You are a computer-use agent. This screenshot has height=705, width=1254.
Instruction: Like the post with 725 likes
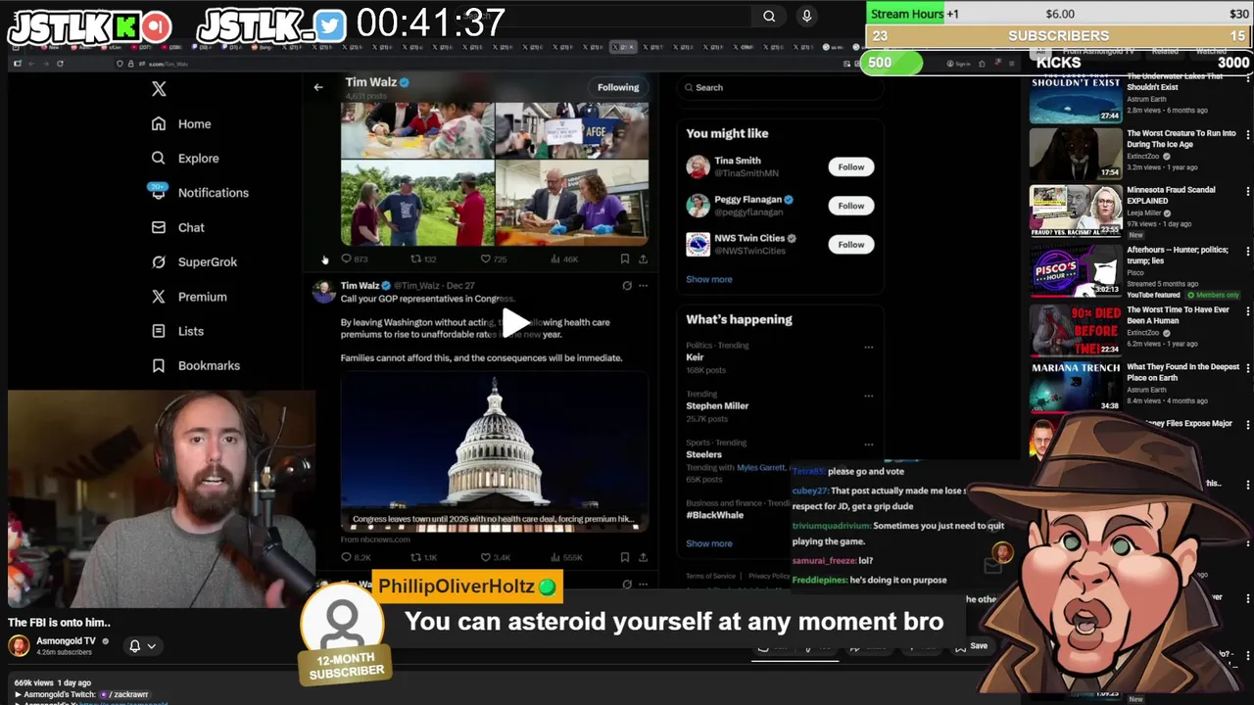click(x=494, y=259)
